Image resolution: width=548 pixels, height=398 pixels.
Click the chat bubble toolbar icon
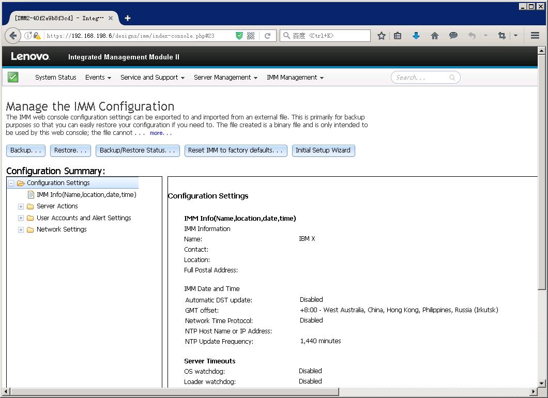[453, 36]
